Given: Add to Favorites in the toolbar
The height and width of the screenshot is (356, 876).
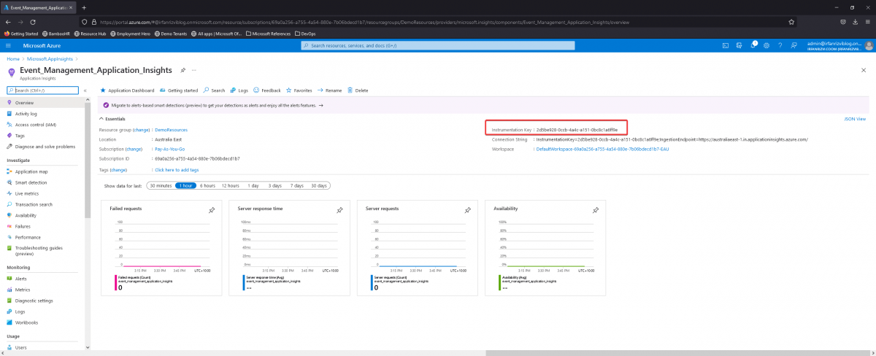Looking at the screenshot, I should click(x=299, y=90).
